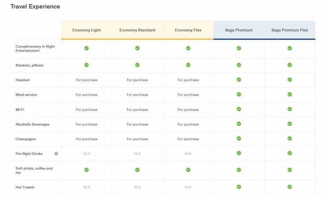Viewport: 321px width, 199px height.
Task: Click Saga Premium Flex checkmark for Headset
Action: 290,80
